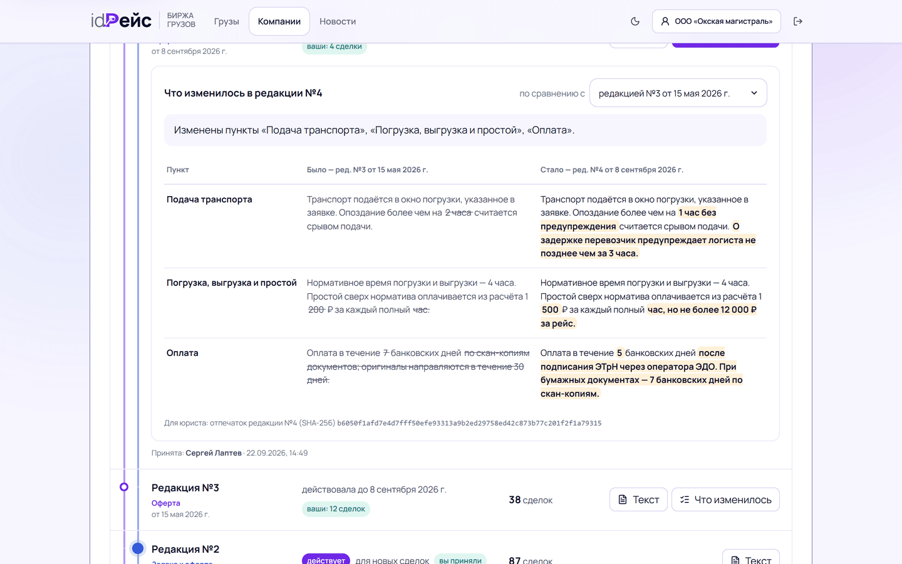Click the «ваши: 4 сделки» badge
This screenshot has width=902, height=564.
[334, 46]
